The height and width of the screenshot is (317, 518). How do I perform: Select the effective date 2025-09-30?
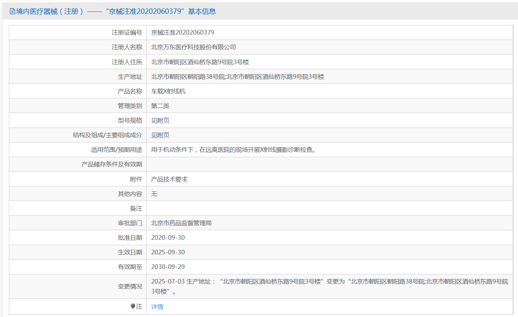pyautogui.click(x=168, y=252)
